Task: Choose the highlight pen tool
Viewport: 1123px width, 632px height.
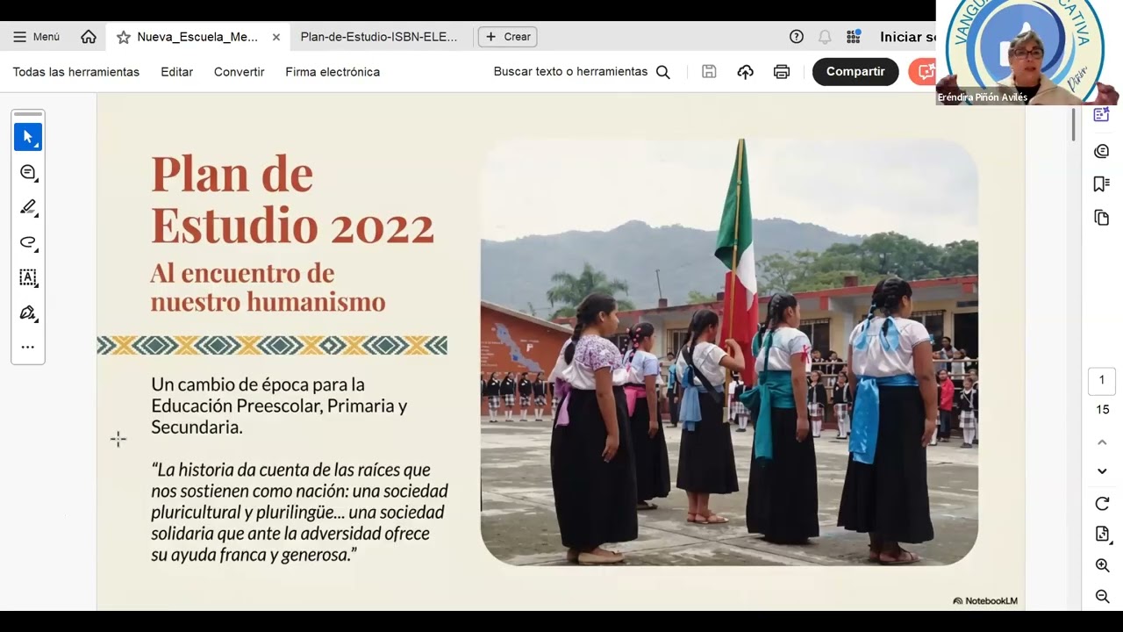Action: [x=28, y=207]
